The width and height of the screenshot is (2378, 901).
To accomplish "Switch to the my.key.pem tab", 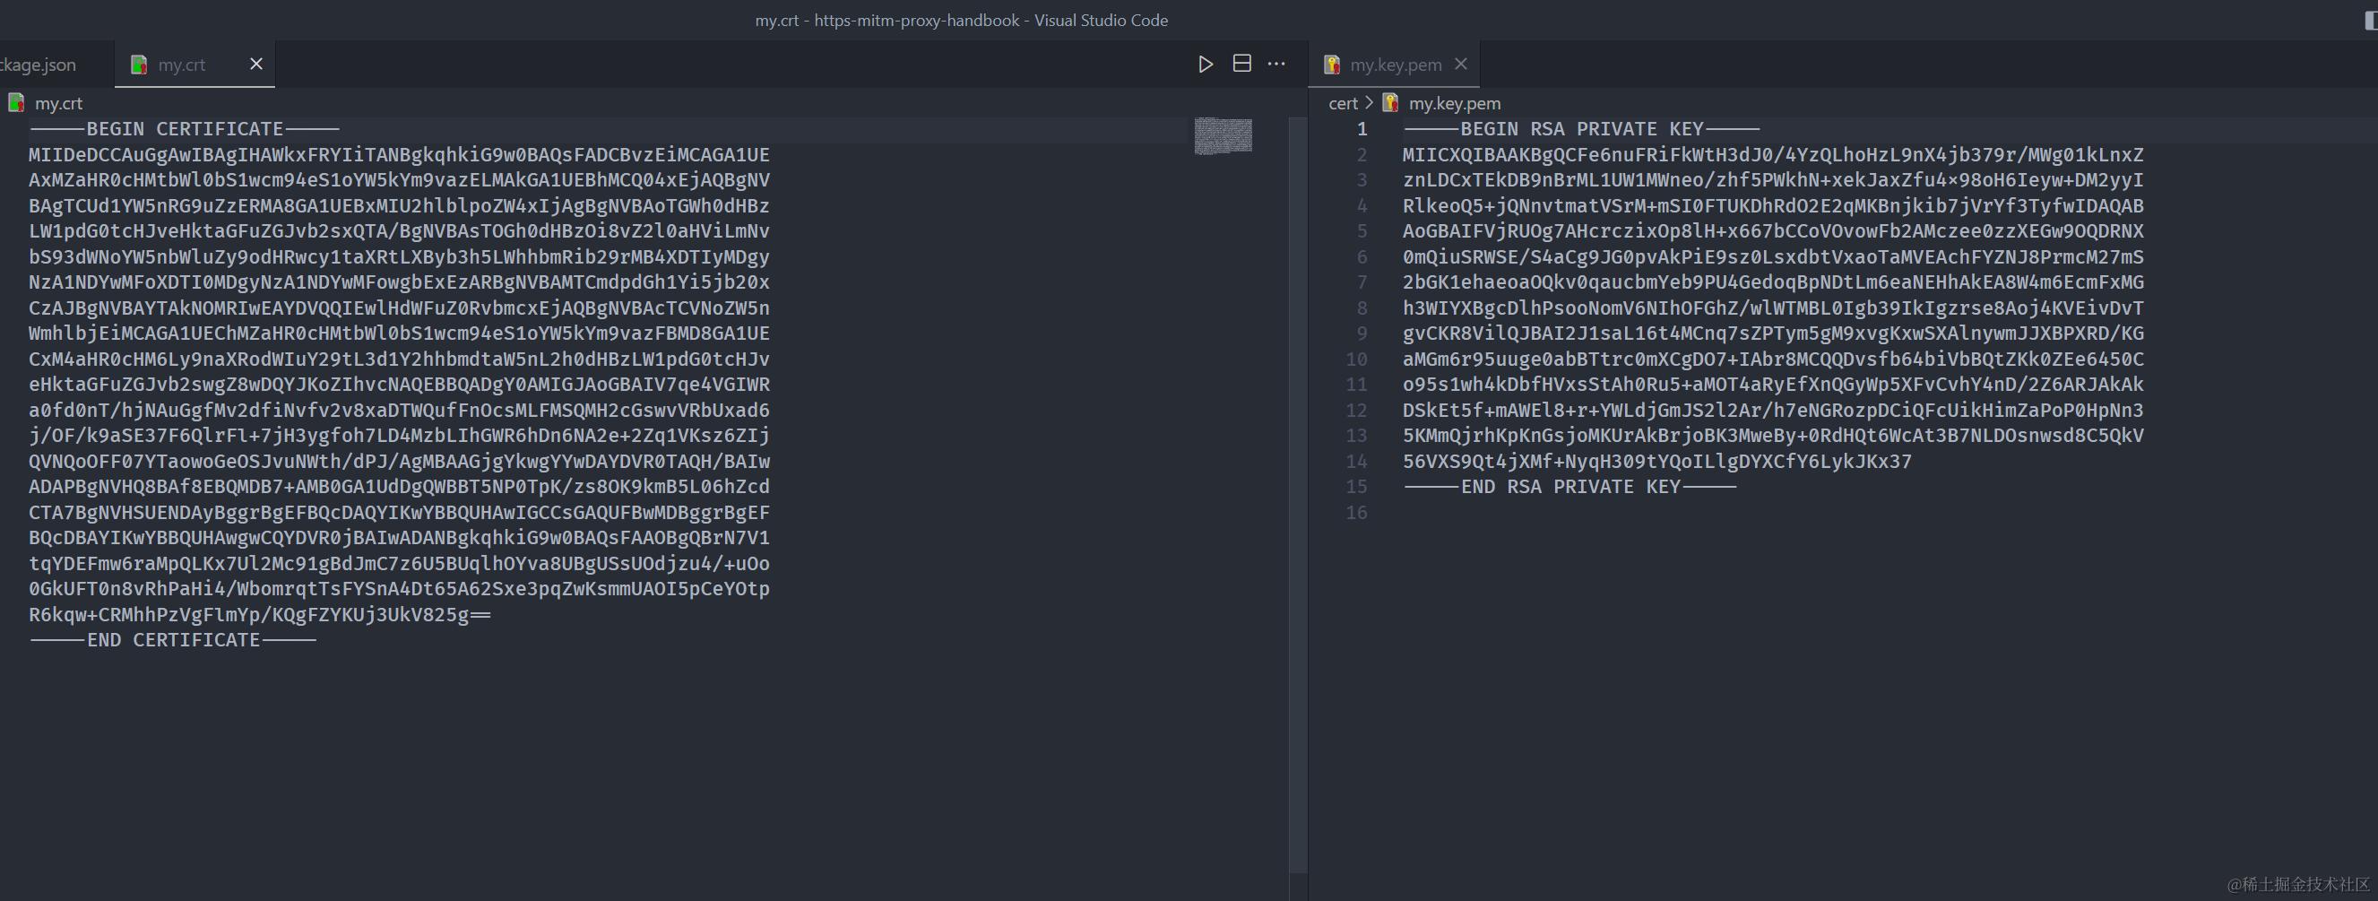I will [x=1394, y=64].
